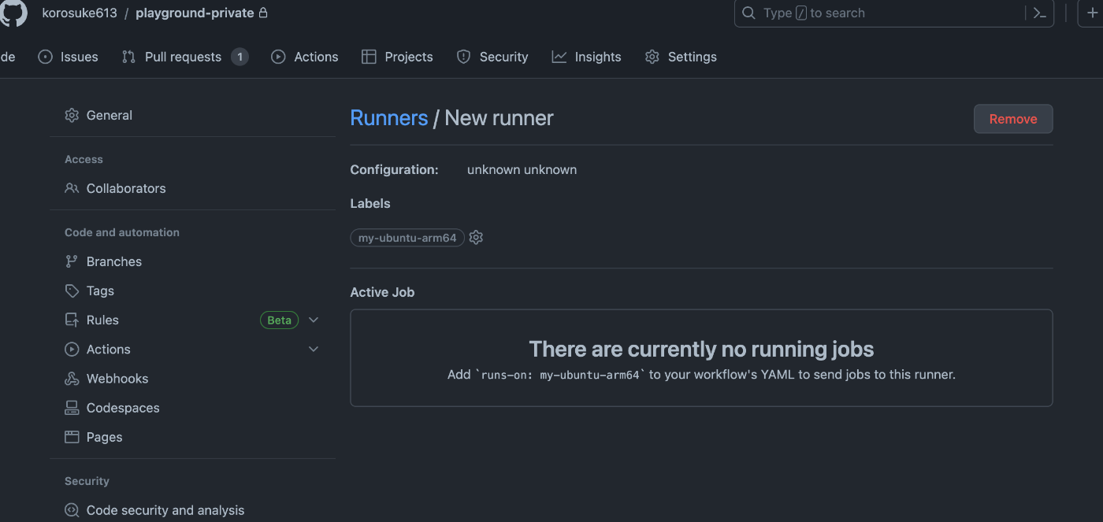1103x522 pixels.
Task: Click the Remove runner button
Action: click(x=1013, y=119)
